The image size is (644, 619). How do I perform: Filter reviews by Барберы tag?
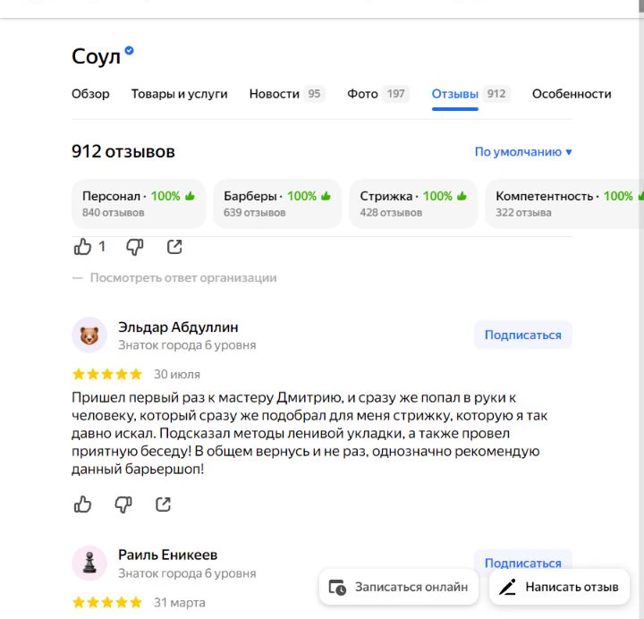pos(277,204)
